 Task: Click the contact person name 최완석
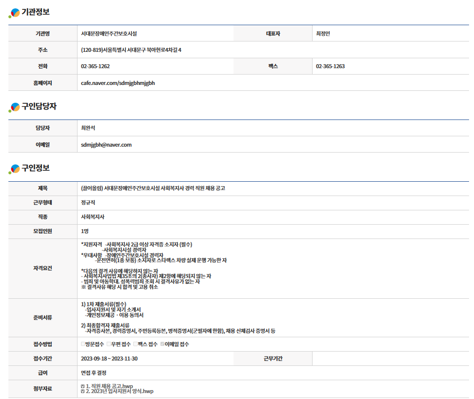[x=88, y=128]
